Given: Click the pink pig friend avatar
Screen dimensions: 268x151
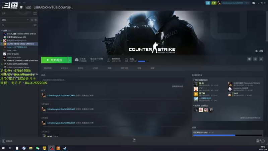Looking at the screenshot, I should coord(201,110).
